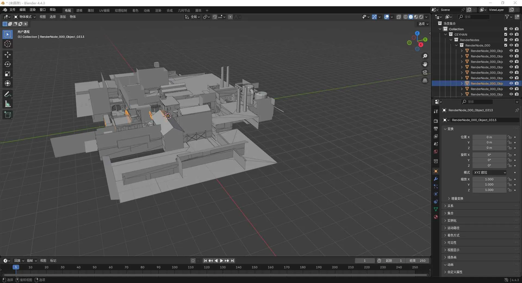
Task: Collapse the RenderNode_000 tree item
Action: click(x=456, y=45)
